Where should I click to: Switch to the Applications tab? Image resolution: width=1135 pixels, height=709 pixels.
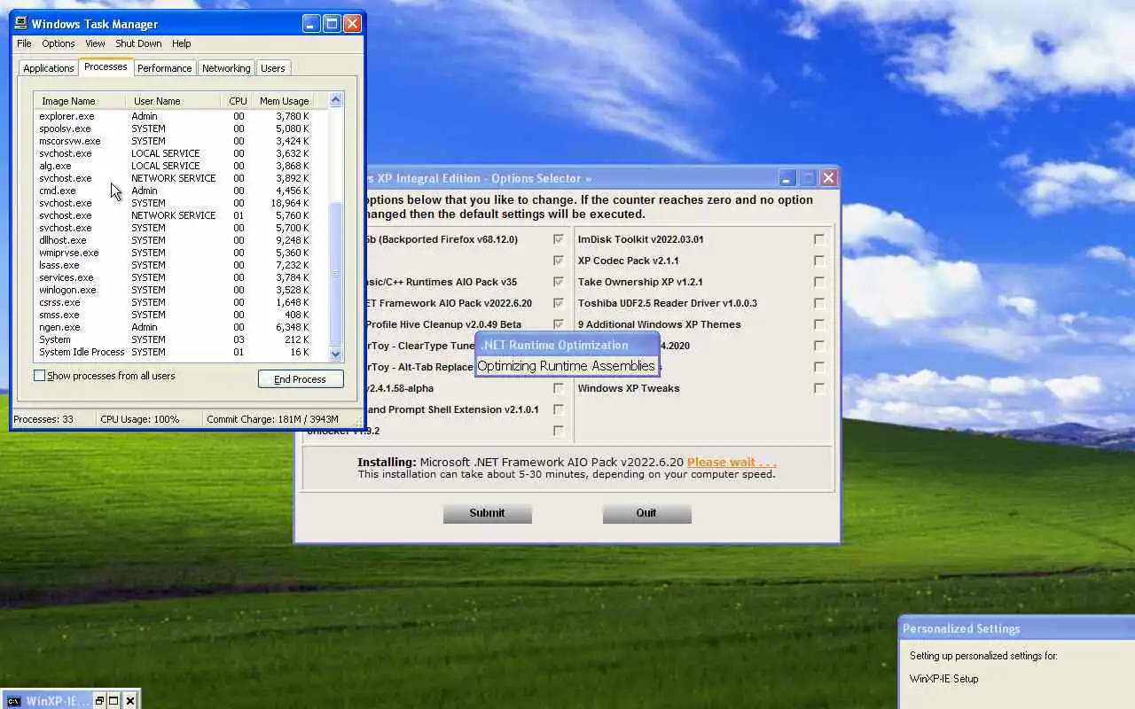(x=49, y=68)
